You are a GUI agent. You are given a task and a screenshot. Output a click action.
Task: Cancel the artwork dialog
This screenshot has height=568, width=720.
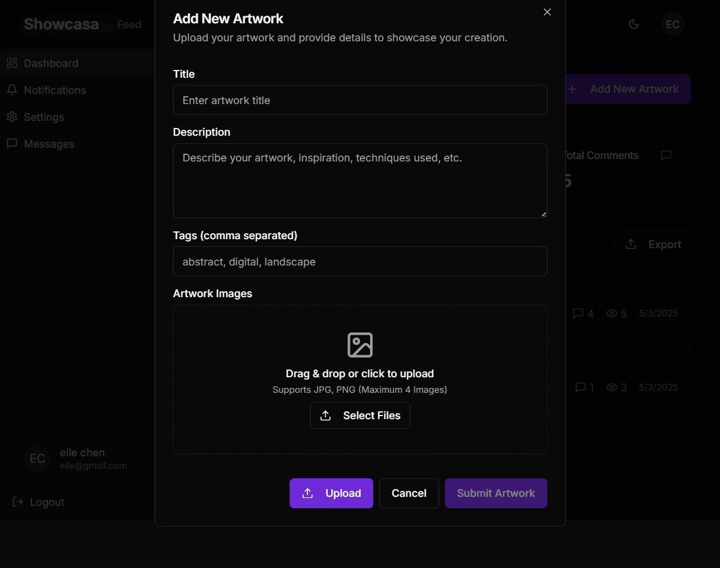409,493
